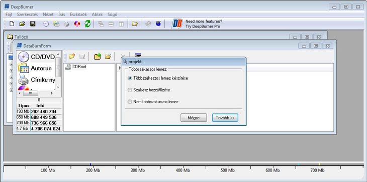Select the CDRoot tree item label
This screenshot has width=367, height=182.
79,67
